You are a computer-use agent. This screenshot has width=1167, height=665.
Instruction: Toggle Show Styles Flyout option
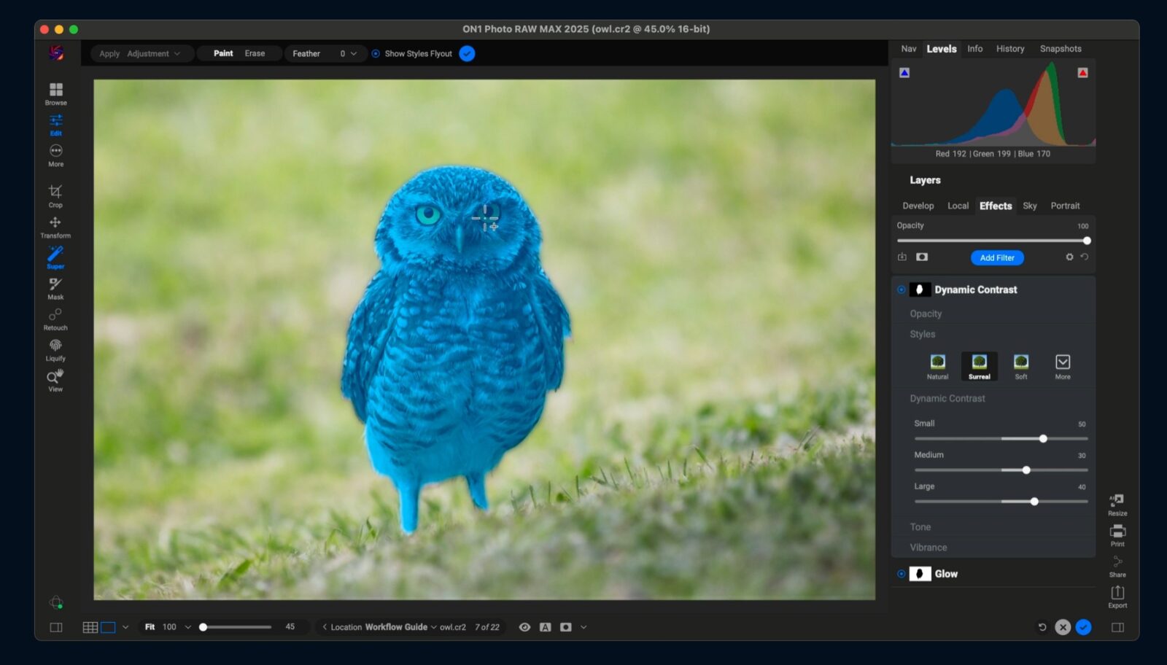point(376,54)
